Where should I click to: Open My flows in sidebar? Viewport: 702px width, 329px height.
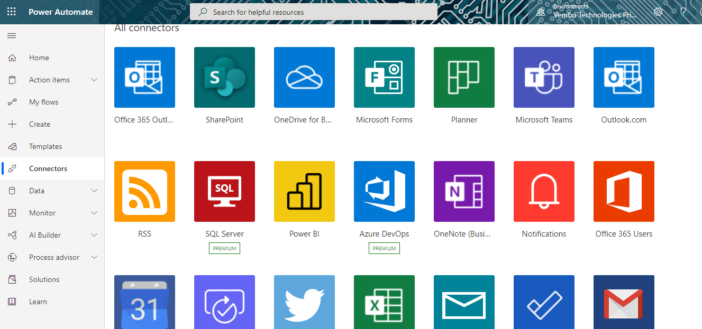tap(52, 102)
